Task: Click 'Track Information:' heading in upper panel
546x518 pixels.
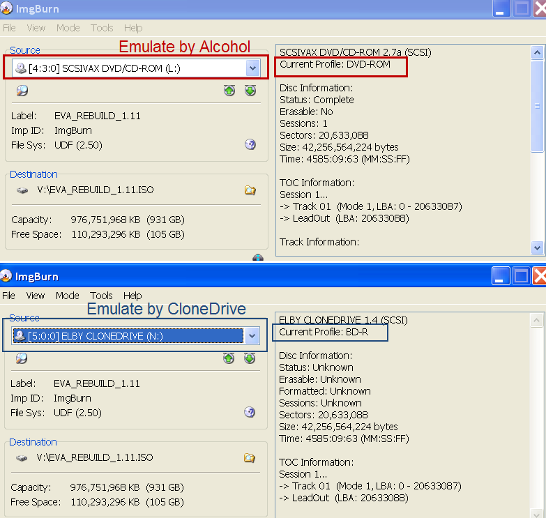Action: coord(319,242)
